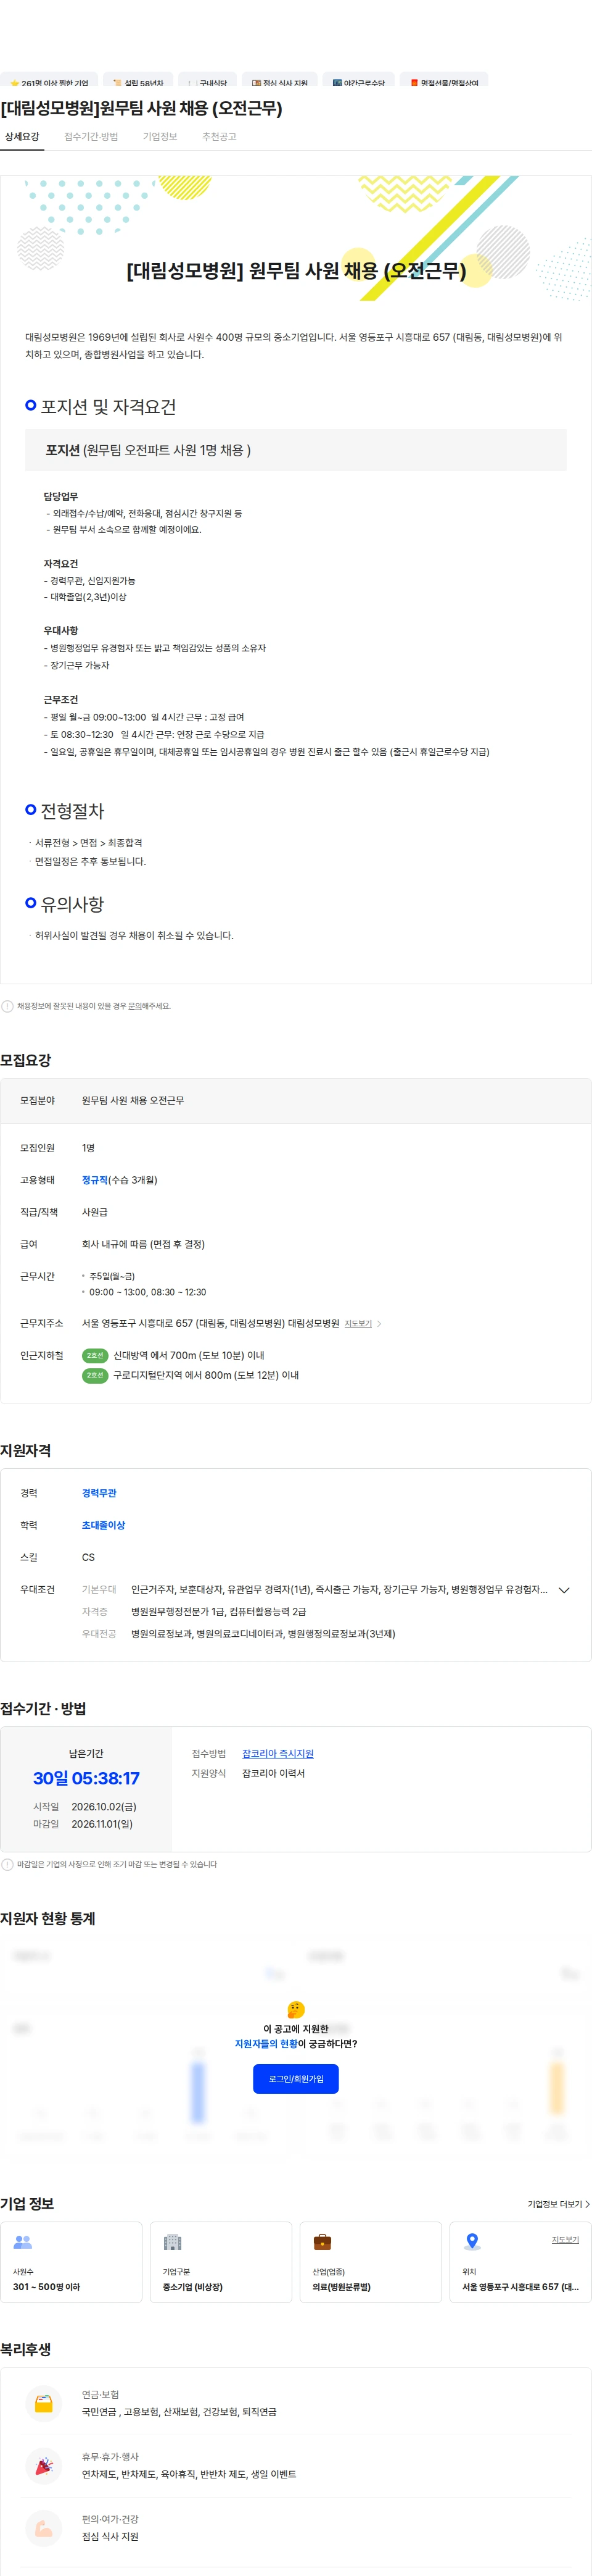592x2576 pixels.
Task: Click the arrow icon after 근무지주소 지도보기
Action: click(379, 1323)
